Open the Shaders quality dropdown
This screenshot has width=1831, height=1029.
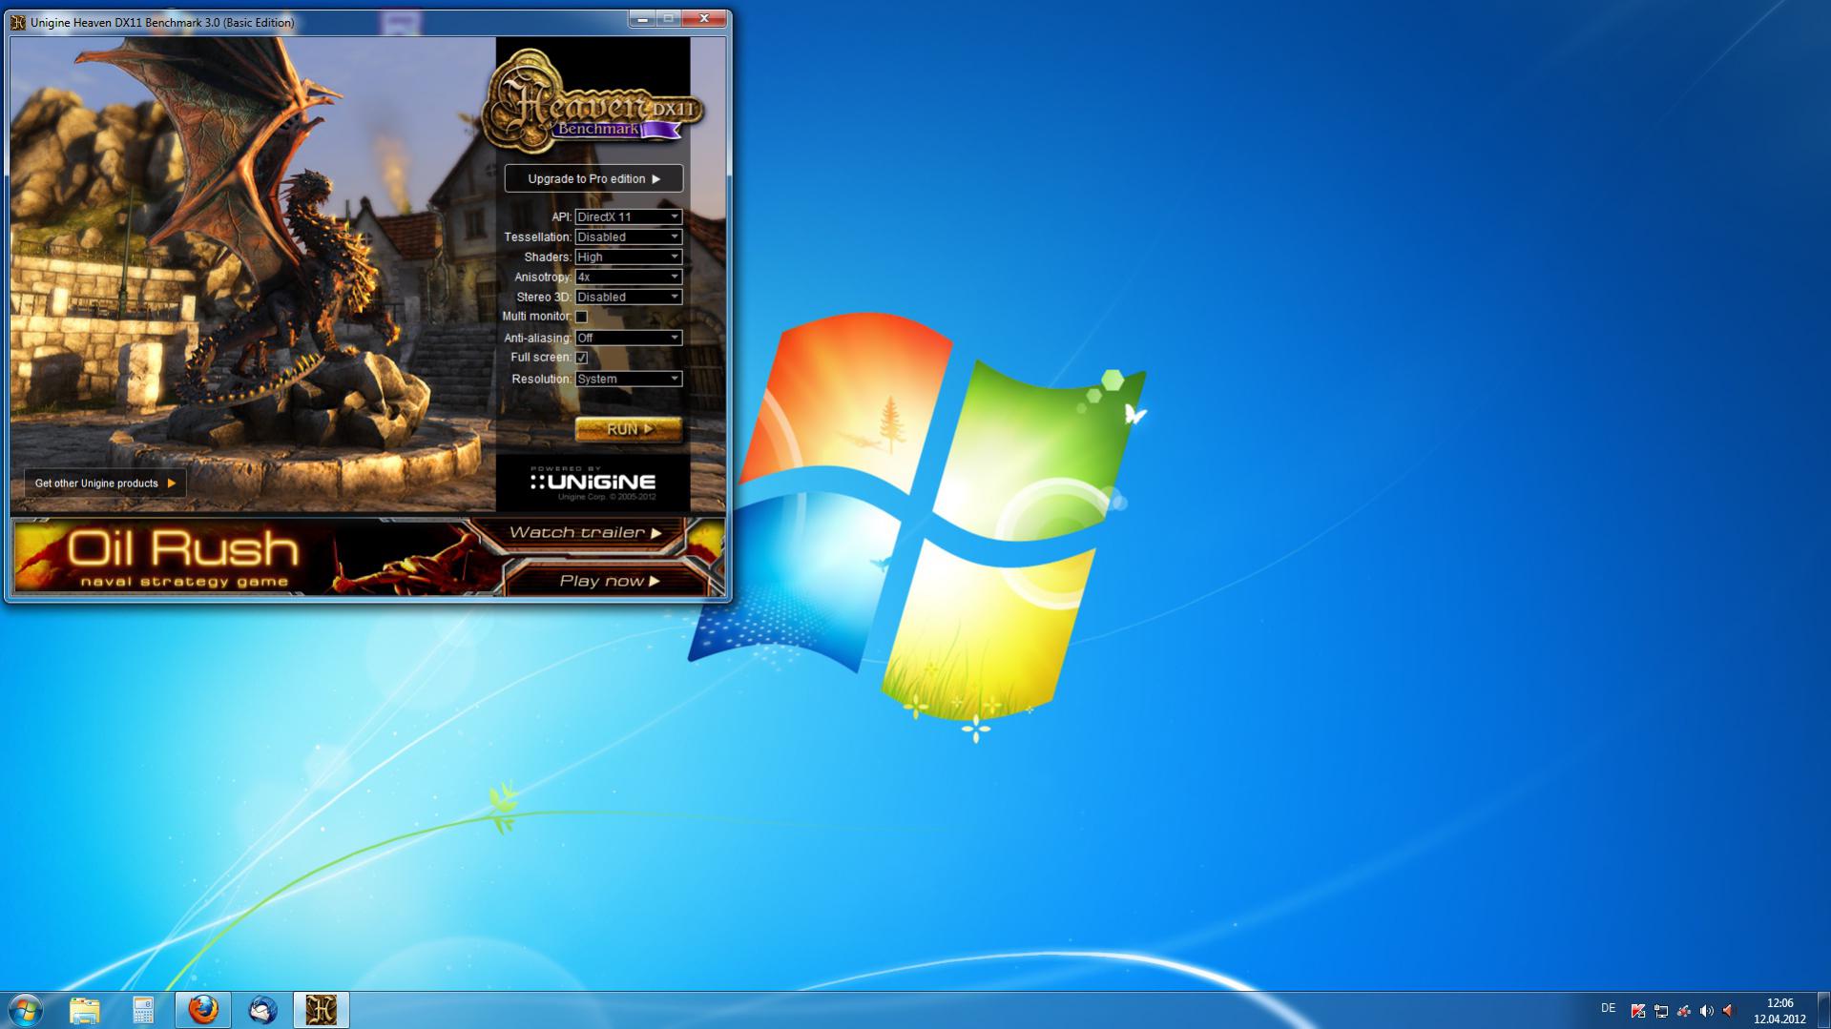pos(628,257)
